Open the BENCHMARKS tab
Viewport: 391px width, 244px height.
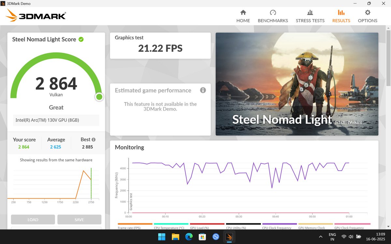point(273,16)
